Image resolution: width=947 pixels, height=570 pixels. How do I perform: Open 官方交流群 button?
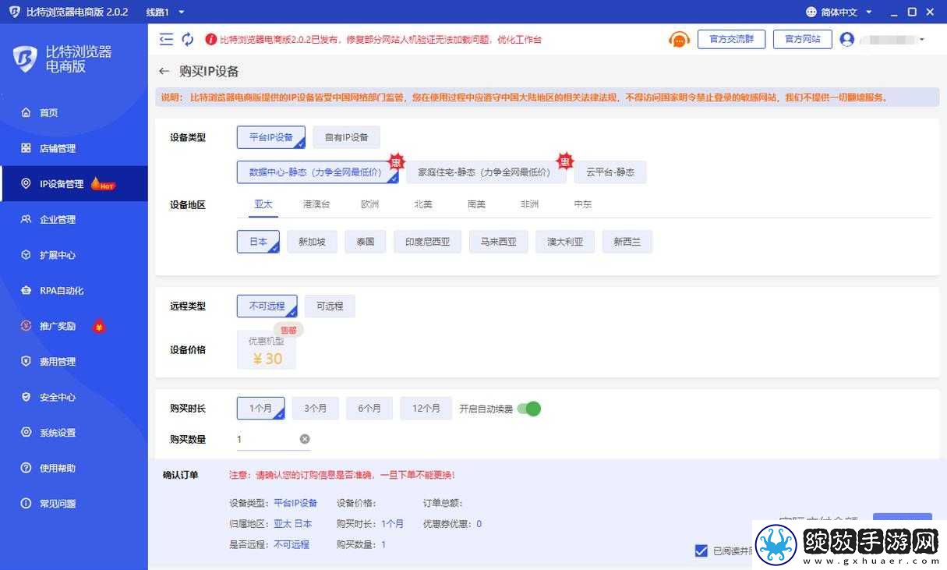731,39
